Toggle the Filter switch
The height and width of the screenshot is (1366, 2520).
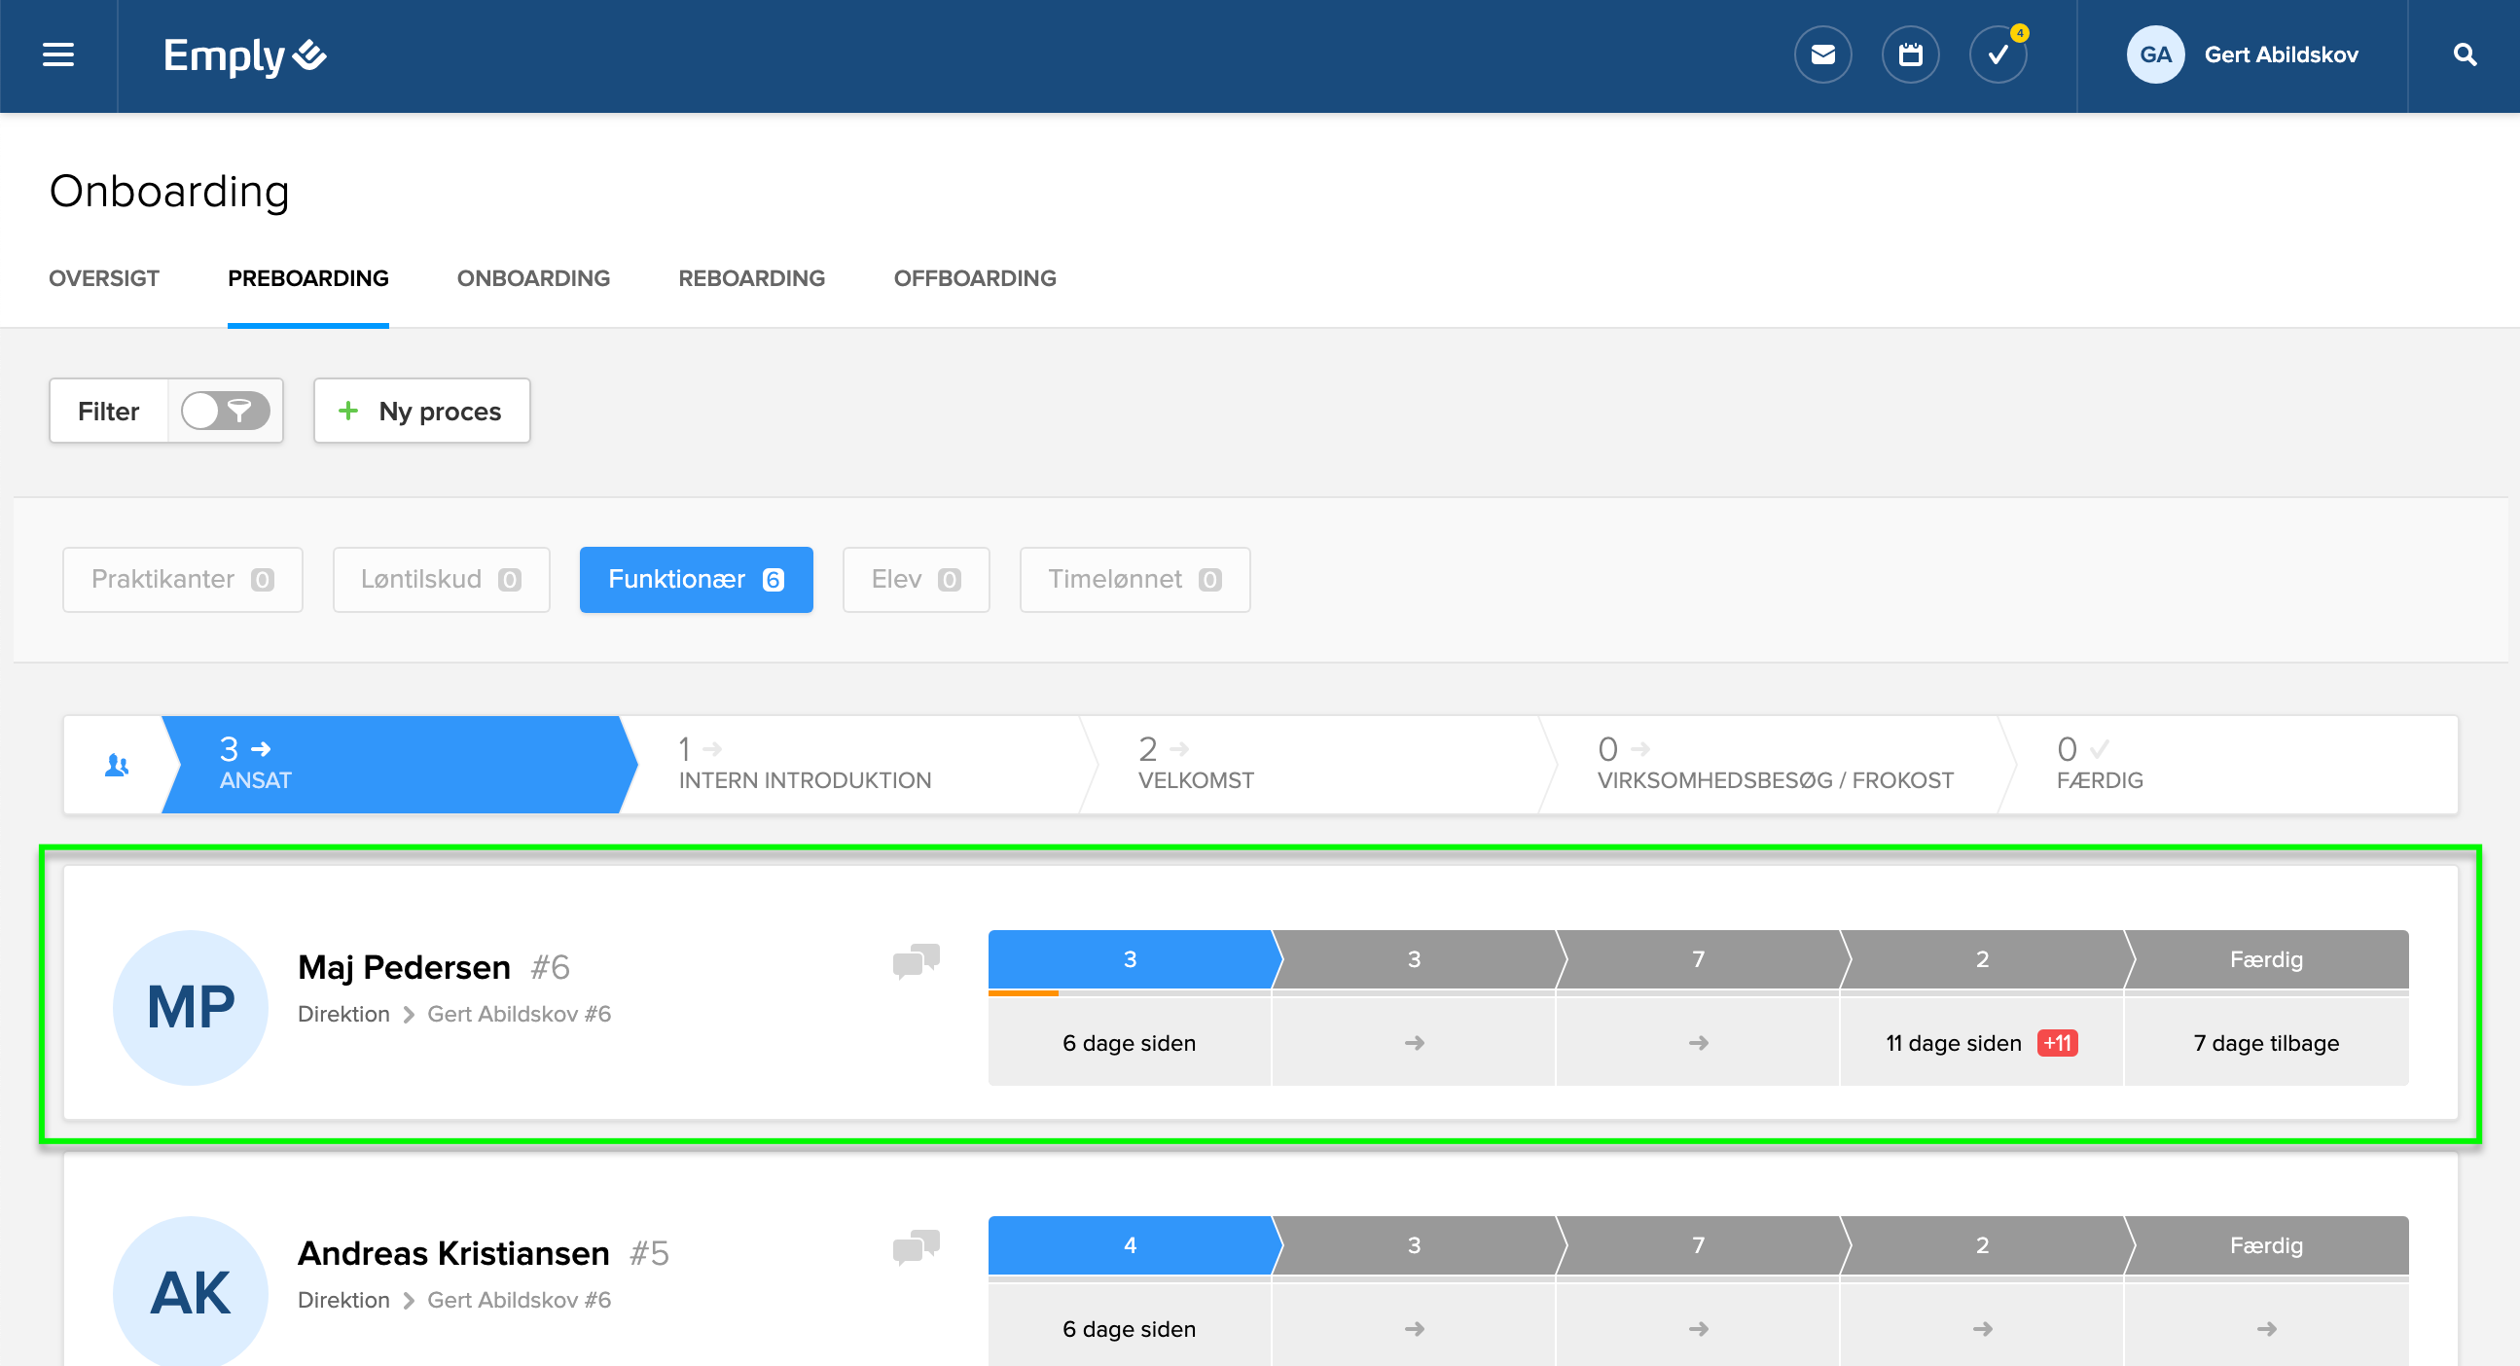226,411
